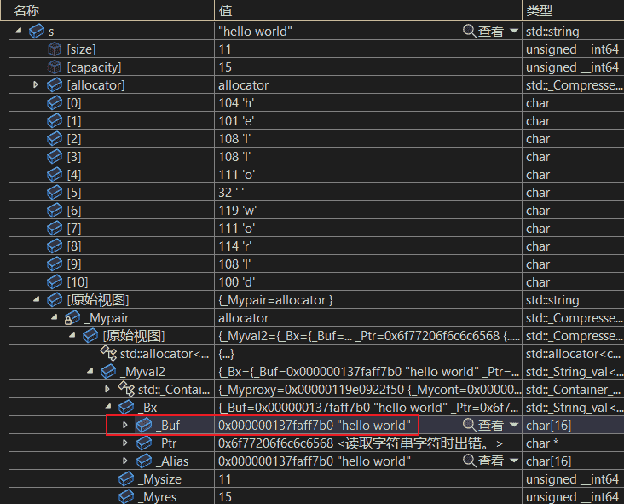Screen dimensions: 624x504
Task: Click the [allocator] cube icon
Action: pos(55,84)
